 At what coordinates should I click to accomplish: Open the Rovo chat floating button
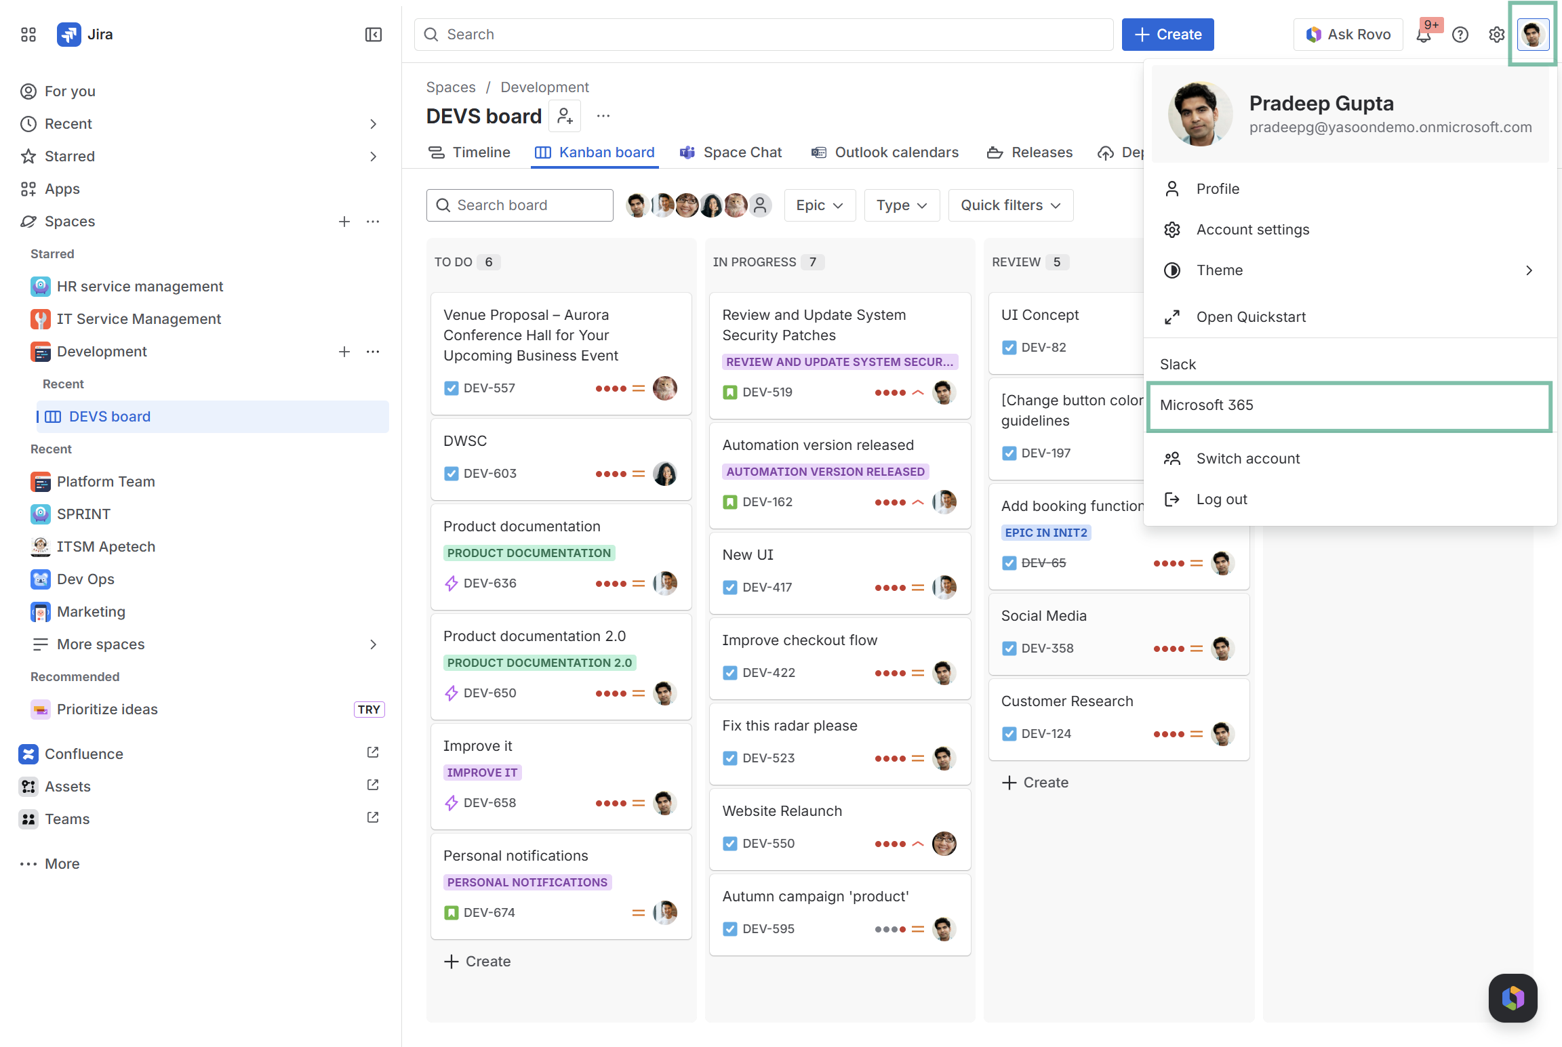1513,998
